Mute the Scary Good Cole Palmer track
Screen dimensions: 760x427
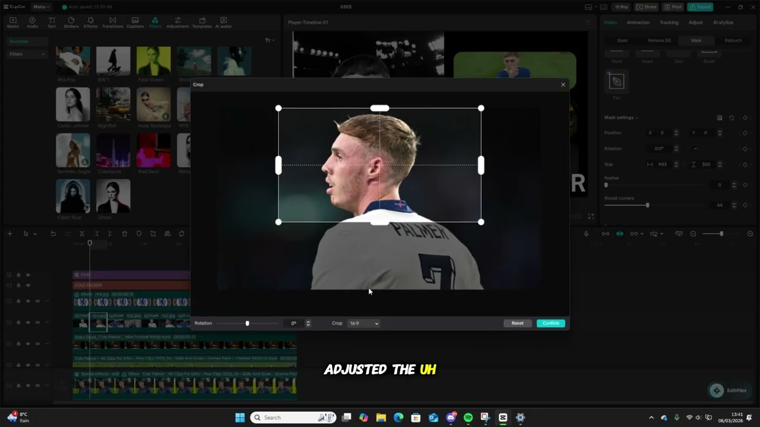coord(37,343)
